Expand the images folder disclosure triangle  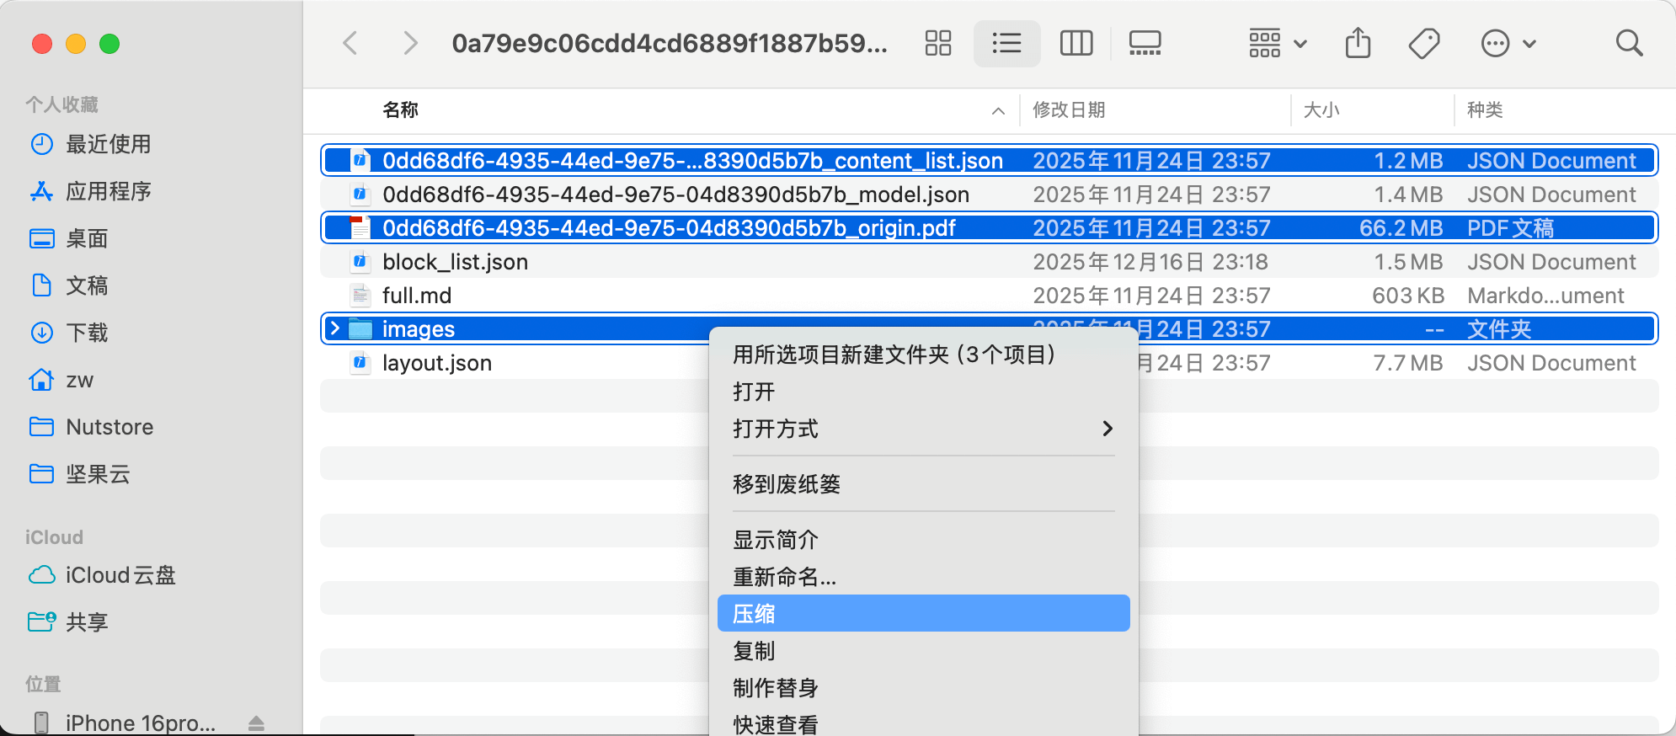coord(335,328)
